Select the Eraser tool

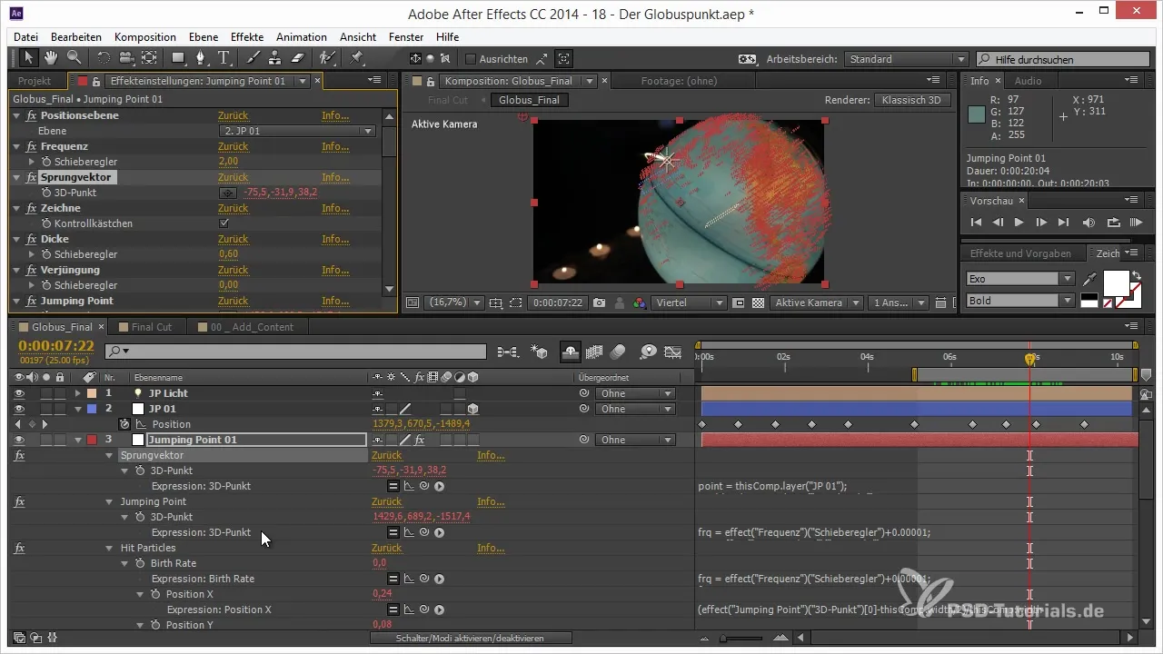tap(298, 58)
